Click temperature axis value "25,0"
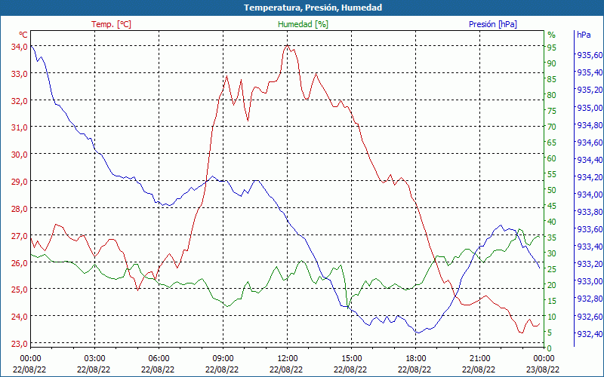 (x=20, y=290)
